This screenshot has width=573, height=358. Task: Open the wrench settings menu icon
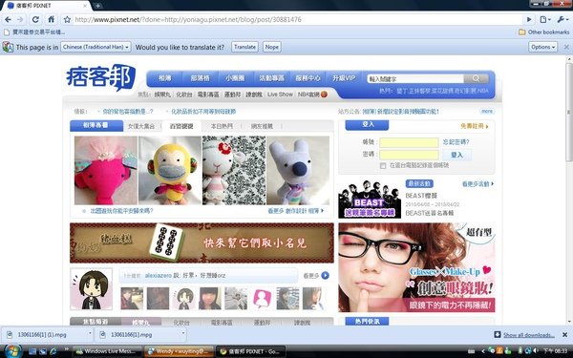tap(562, 19)
